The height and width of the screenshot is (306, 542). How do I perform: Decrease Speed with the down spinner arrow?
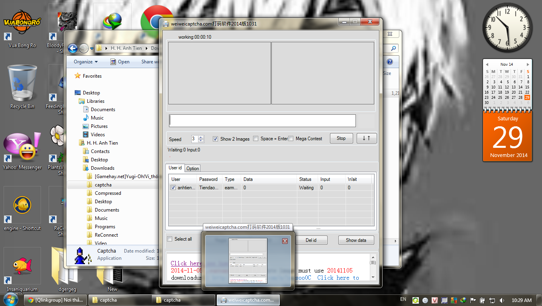[201, 141]
